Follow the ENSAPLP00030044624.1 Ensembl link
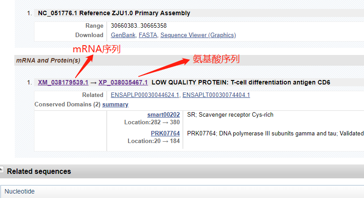The width and height of the screenshot is (364, 198). pos(145,95)
